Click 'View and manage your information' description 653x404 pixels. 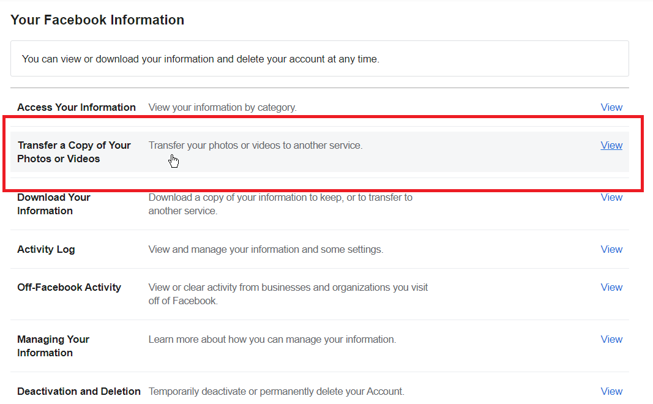click(266, 250)
